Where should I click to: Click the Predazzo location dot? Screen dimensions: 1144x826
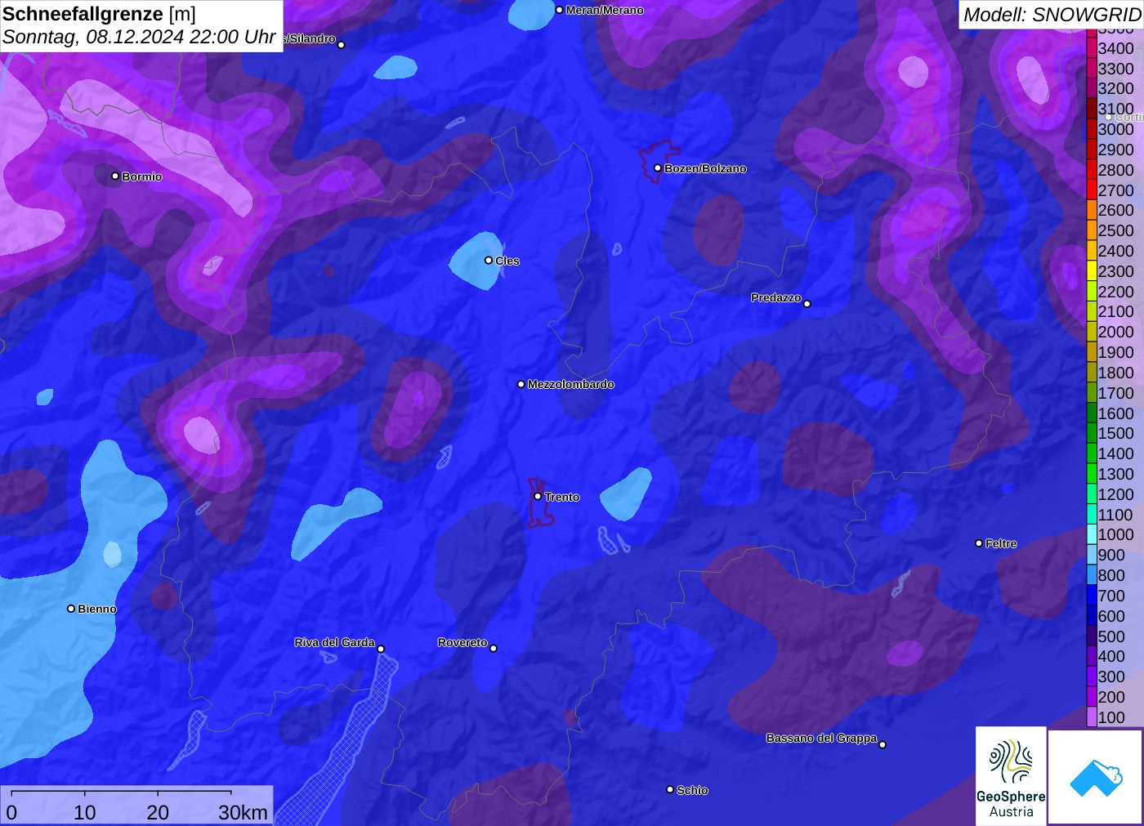807,303
